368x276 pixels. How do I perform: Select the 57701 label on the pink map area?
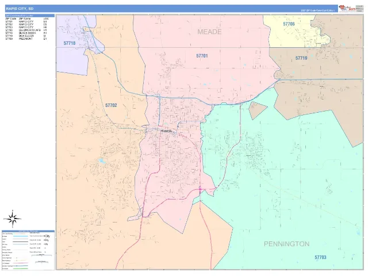coord(202,56)
